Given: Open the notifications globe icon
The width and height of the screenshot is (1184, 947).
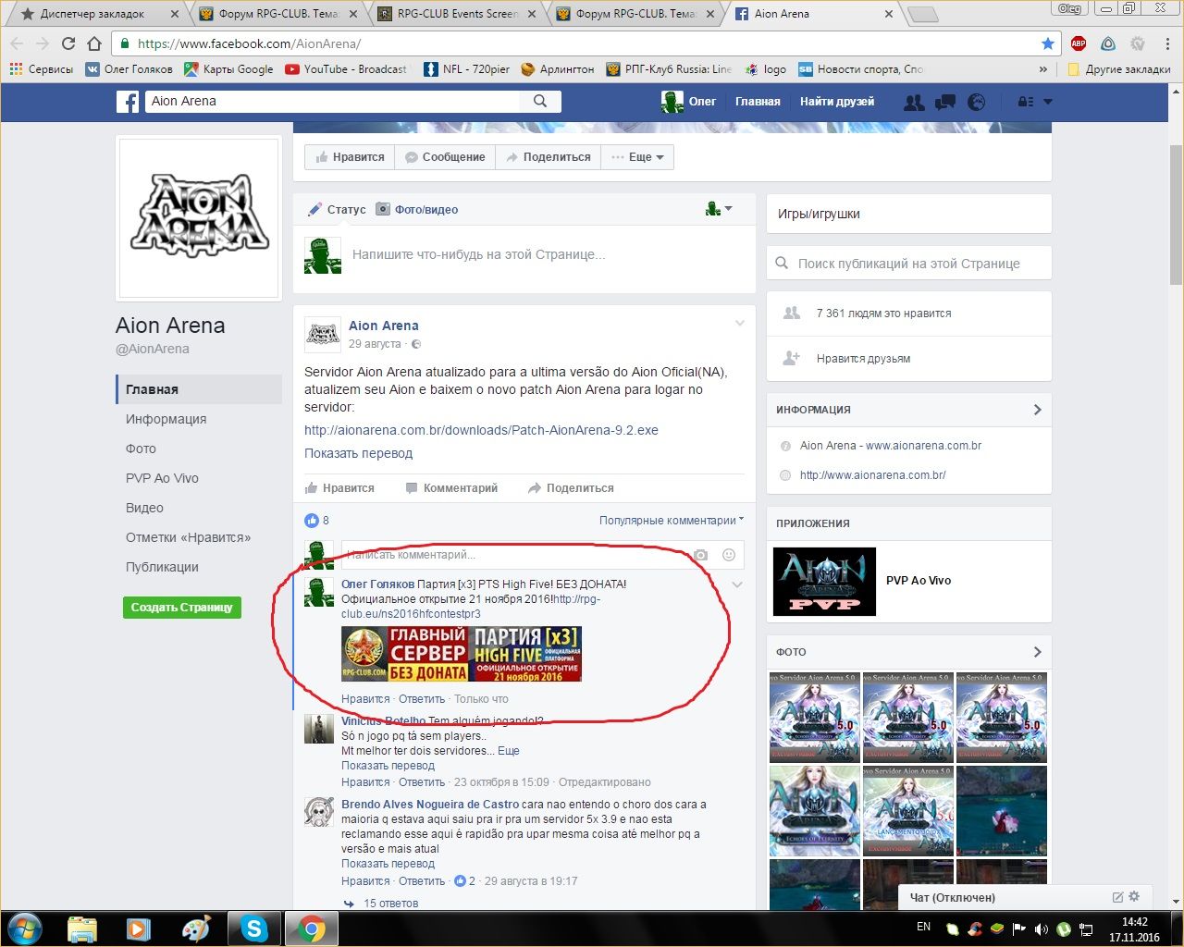Looking at the screenshot, I should click(x=976, y=102).
